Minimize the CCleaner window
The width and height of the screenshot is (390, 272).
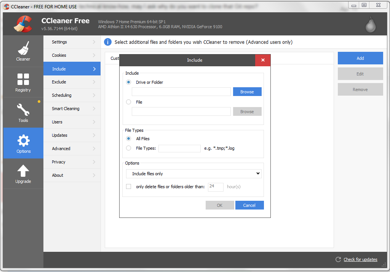[354, 5]
